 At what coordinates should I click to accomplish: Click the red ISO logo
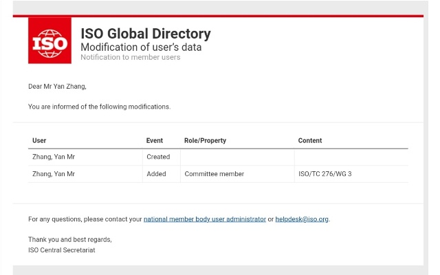point(49,41)
